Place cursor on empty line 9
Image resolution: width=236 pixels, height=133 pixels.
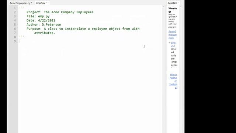(x=90, y=41)
